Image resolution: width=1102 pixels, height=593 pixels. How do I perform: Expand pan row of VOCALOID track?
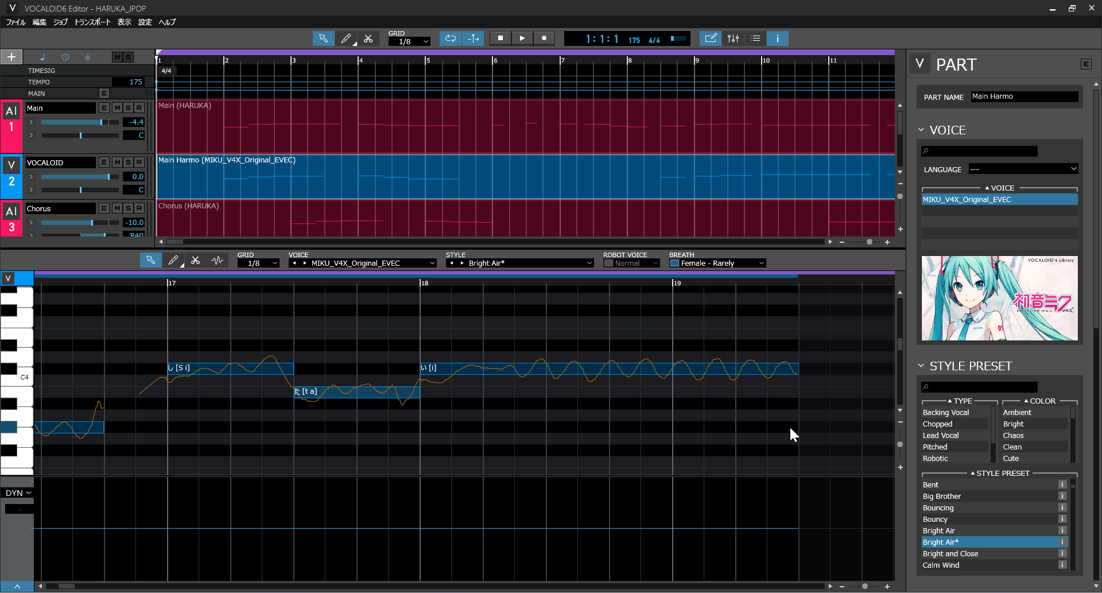(x=31, y=189)
